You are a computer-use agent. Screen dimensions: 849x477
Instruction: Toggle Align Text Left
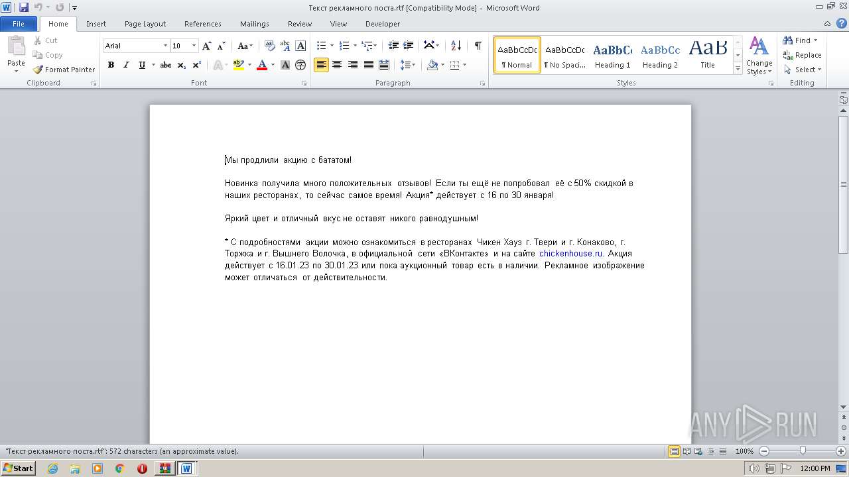[321, 65]
